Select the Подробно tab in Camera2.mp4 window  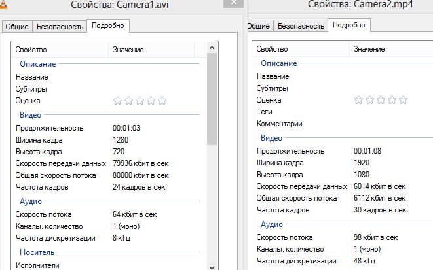(350, 25)
